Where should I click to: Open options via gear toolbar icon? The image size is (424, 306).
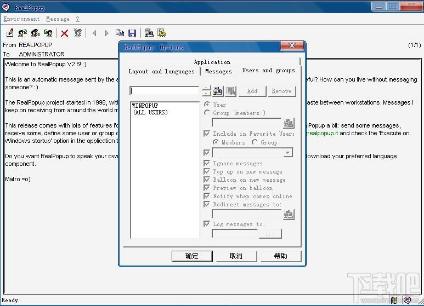pos(161,33)
